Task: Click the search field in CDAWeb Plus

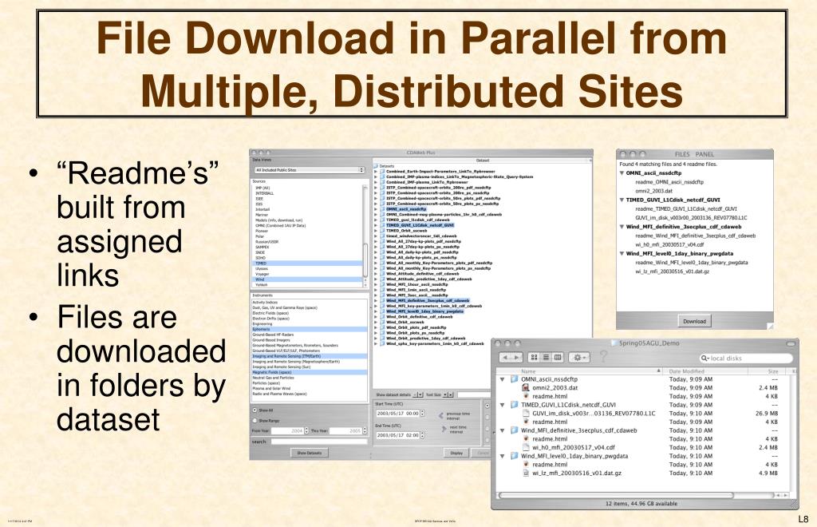Action: (x=319, y=442)
